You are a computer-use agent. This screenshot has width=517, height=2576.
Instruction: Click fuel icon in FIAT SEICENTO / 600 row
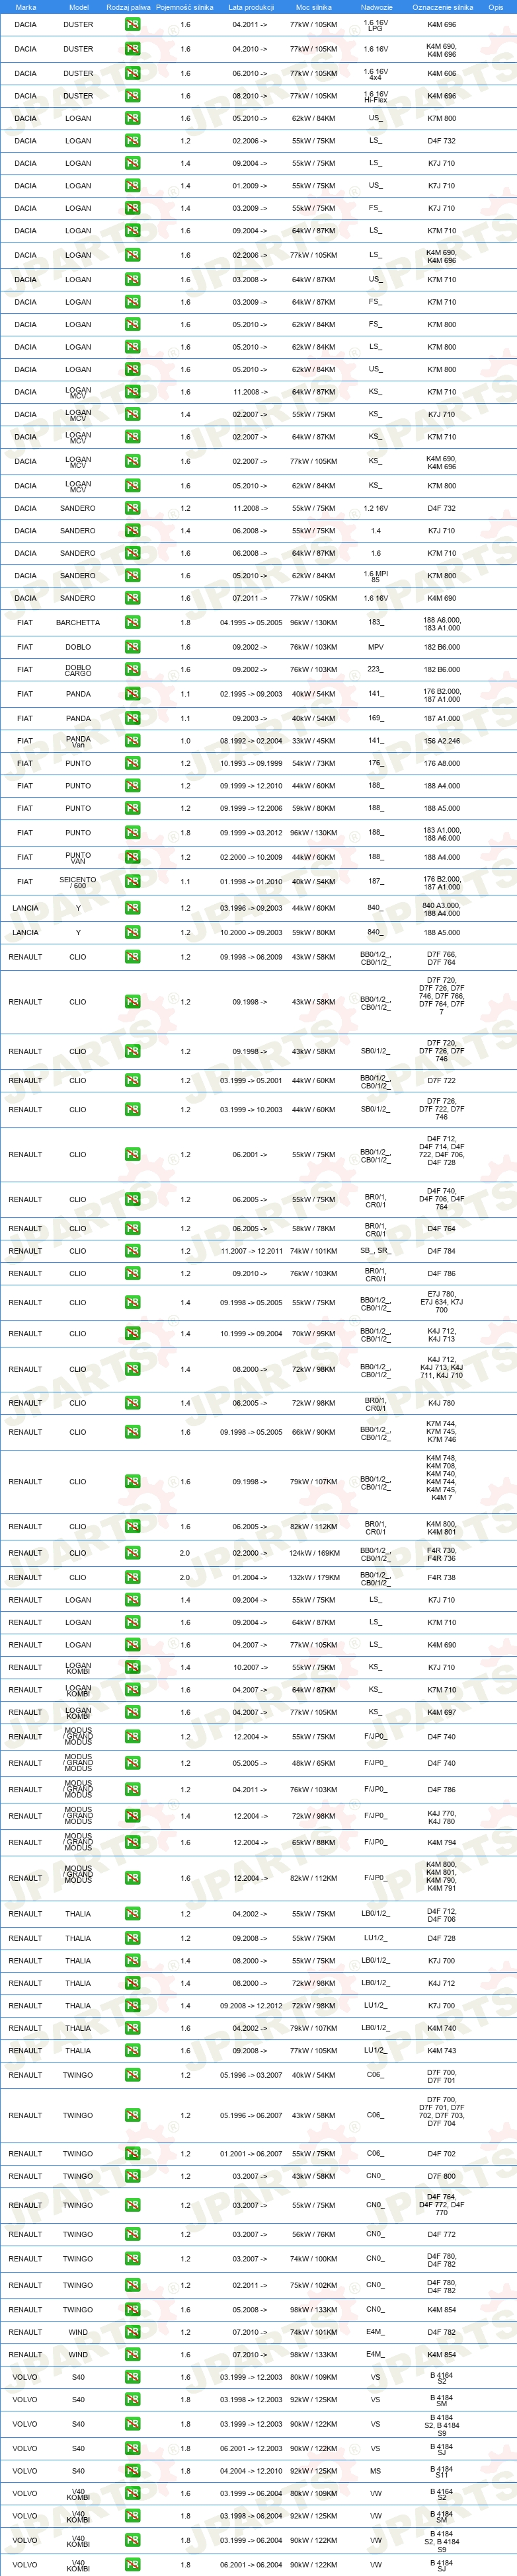[x=132, y=882]
